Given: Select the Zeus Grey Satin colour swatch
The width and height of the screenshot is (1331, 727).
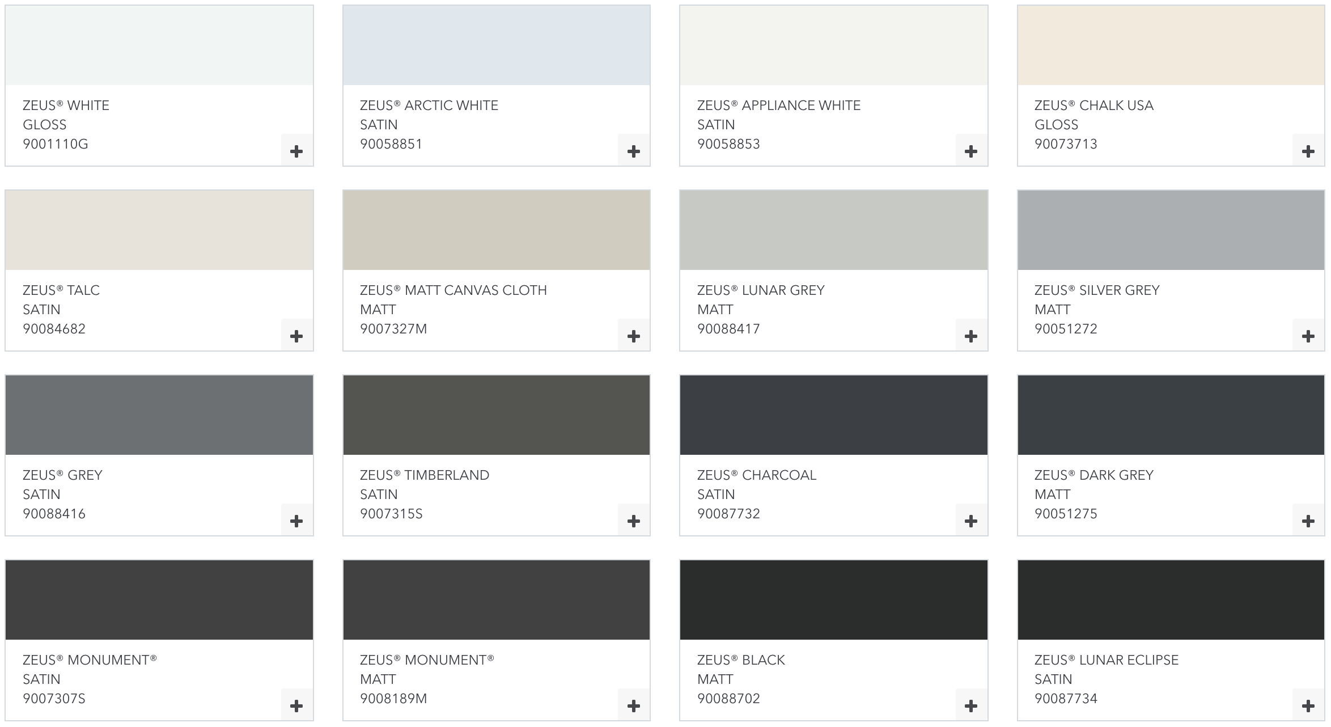Looking at the screenshot, I should pos(159,415).
